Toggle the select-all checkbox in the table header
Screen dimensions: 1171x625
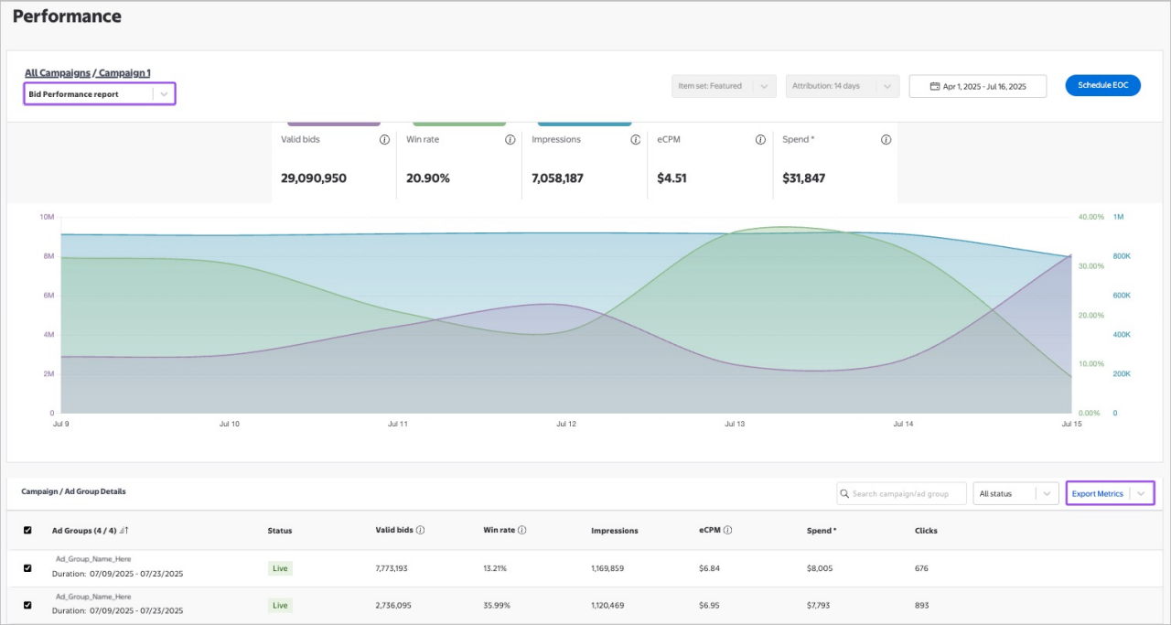coord(27,530)
